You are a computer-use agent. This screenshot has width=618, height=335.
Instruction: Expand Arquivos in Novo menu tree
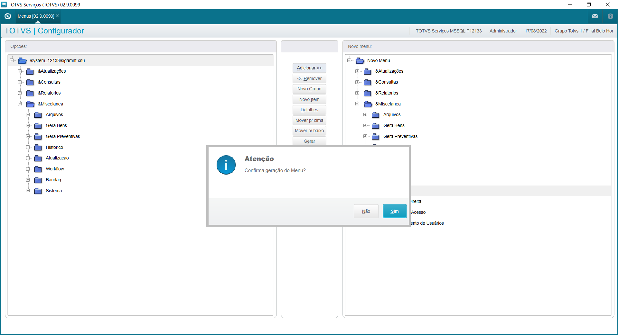coord(365,114)
